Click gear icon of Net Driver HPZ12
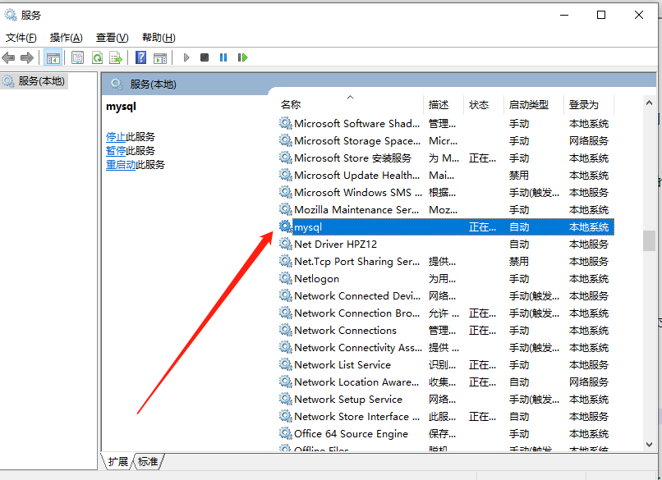The image size is (662, 480). [x=285, y=244]
